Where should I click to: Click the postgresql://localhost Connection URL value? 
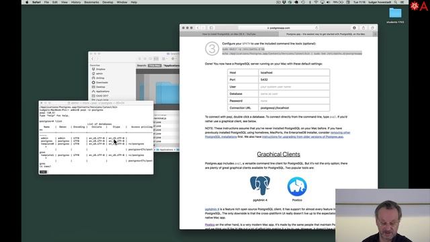tap(294, 108)
